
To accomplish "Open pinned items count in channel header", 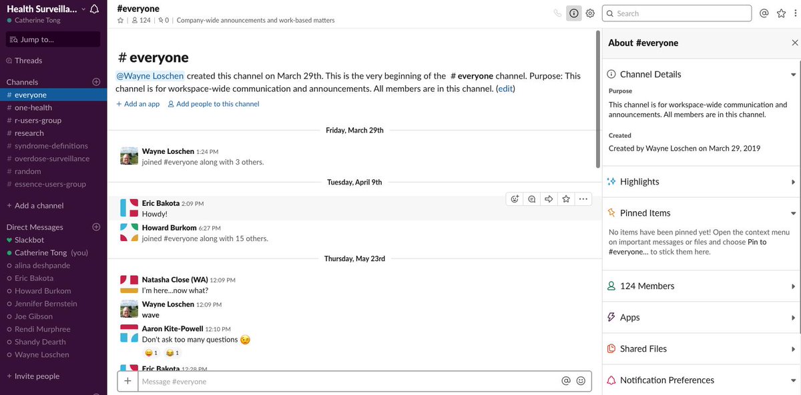I will tap(164, 21).
